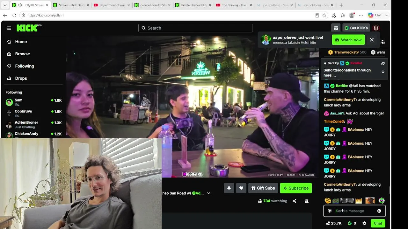Click the Kick Search box
Image resolution: width=408 pixels, height=229 pixels.
[x=196, y=28]
